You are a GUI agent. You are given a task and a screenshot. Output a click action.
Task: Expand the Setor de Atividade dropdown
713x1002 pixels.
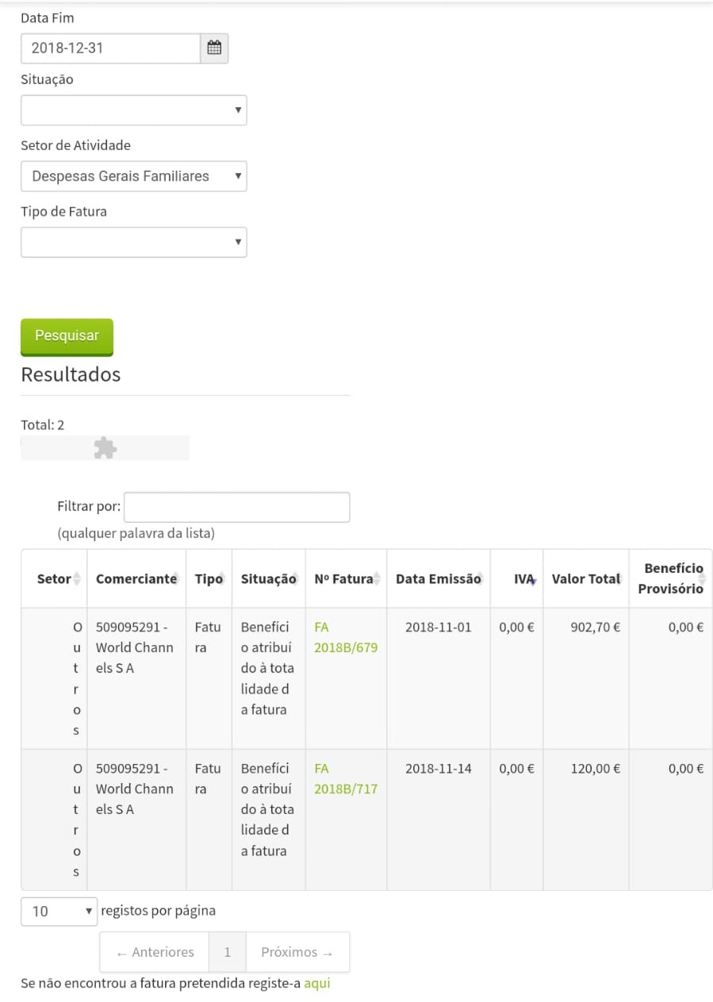(133, 176)
